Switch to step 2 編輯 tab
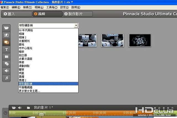177x118 pixels. point(48,14)
